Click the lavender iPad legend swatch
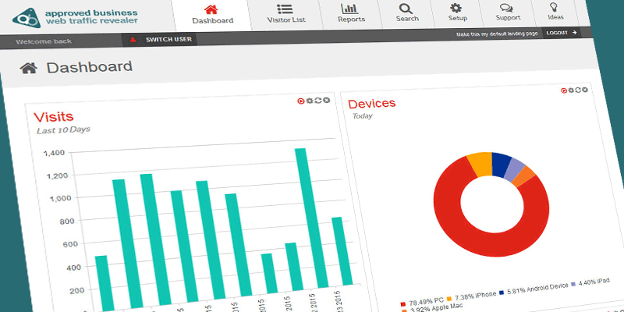 pyautogui.click(x=573, y=284)
